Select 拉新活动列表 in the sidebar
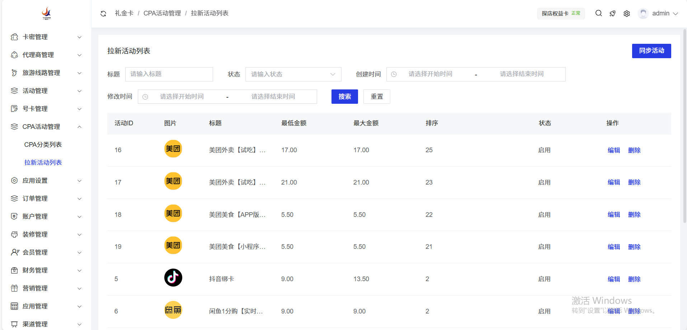Viewport: 687px width, 330px height. point(43,163)
